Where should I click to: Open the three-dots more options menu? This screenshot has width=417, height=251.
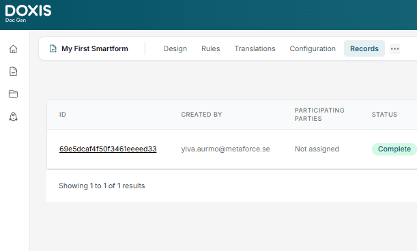(394, 48)
